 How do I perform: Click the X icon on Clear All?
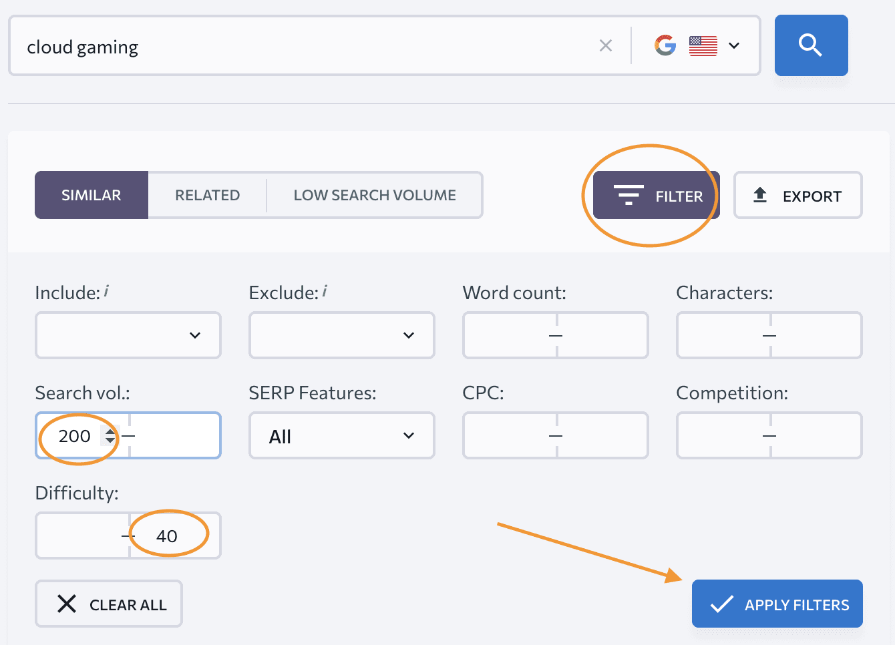(67, 604)
